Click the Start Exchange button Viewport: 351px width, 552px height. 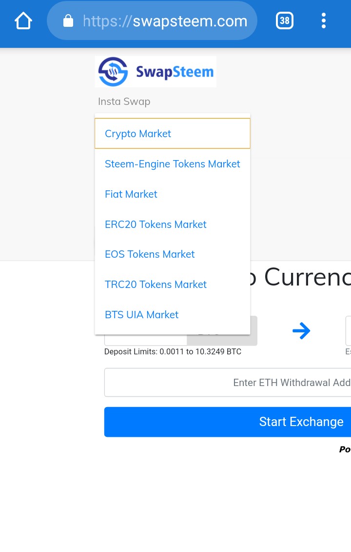(228, 422)
